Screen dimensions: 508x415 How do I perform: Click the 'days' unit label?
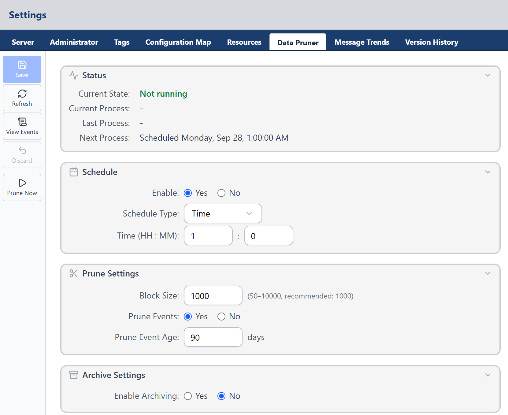coord(256,337)
